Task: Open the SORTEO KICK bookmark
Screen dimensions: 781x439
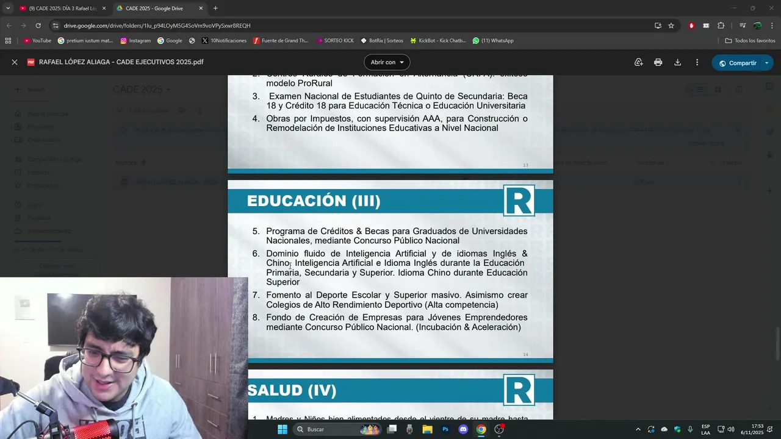Action: [x=335, y=40]
